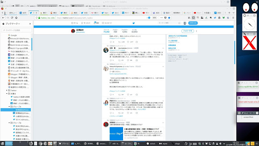The height and width of the screenshot is (146, 259).
Task: Close the active Twitter tab
Action: pyautogui.click(x=36, y=13)
